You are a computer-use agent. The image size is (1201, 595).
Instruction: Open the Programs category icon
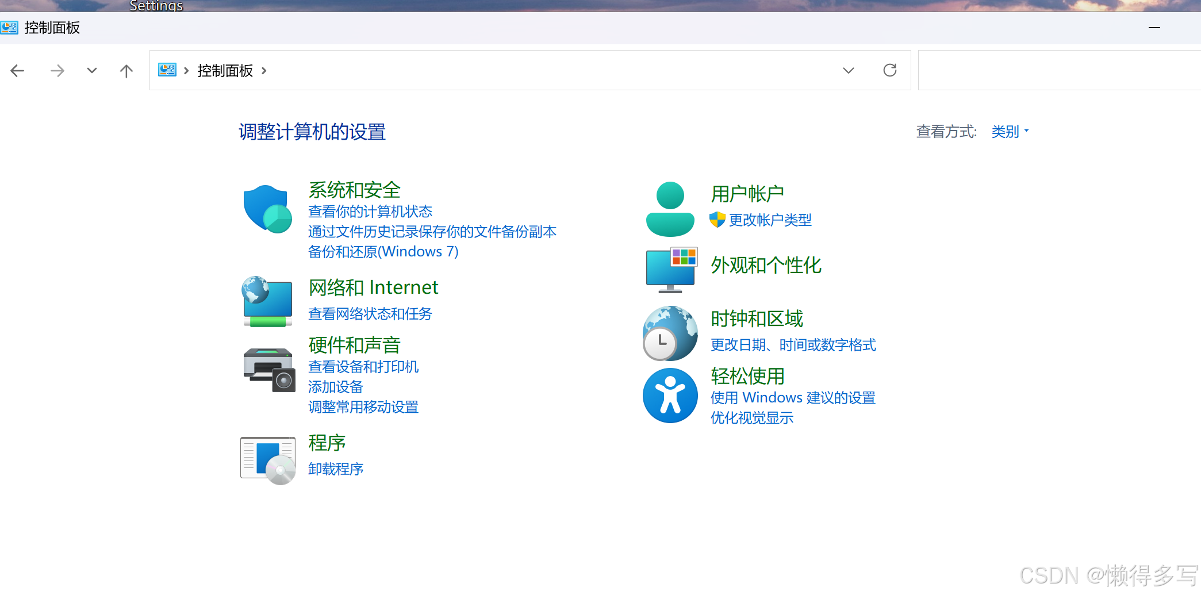[x=268, y=460]
